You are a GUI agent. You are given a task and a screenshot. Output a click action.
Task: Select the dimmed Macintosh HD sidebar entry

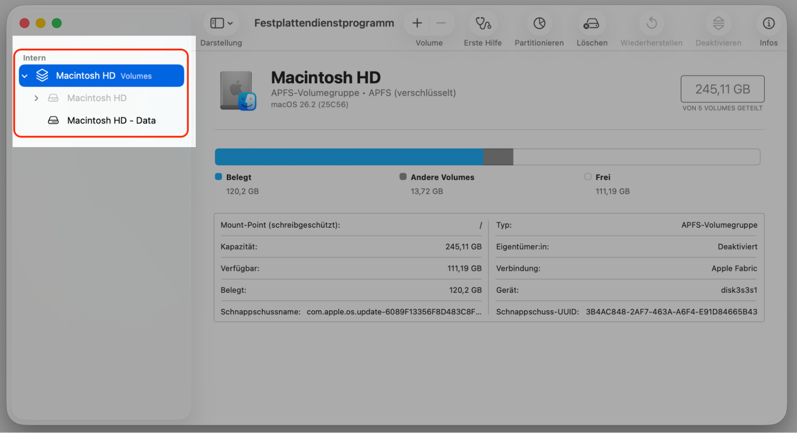pos(97,98)
